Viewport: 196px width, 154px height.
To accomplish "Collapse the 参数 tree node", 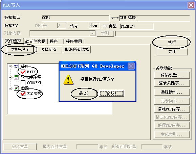I will tap(10, 88).
